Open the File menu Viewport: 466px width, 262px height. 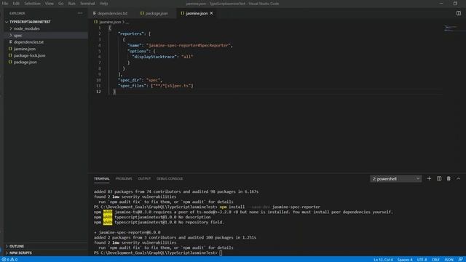(x=5, y=4)
